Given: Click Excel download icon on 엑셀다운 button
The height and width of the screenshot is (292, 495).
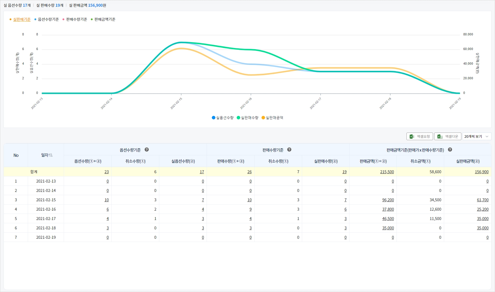Looking at the screenshot, I should tap(440, 136).
